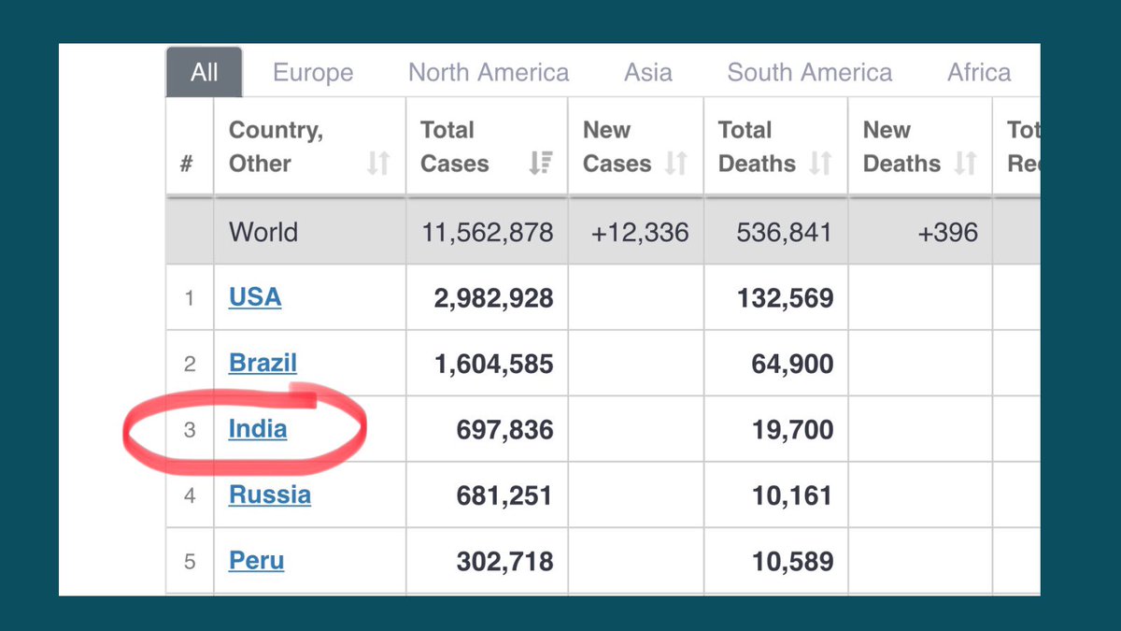1121x631 pixels.
Task: Open the India country link
Action: click(x=258, y=429)
